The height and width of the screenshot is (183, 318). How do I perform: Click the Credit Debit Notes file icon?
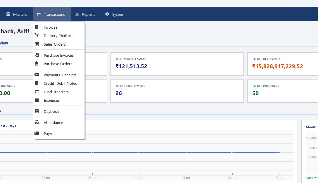pos(37,83)
